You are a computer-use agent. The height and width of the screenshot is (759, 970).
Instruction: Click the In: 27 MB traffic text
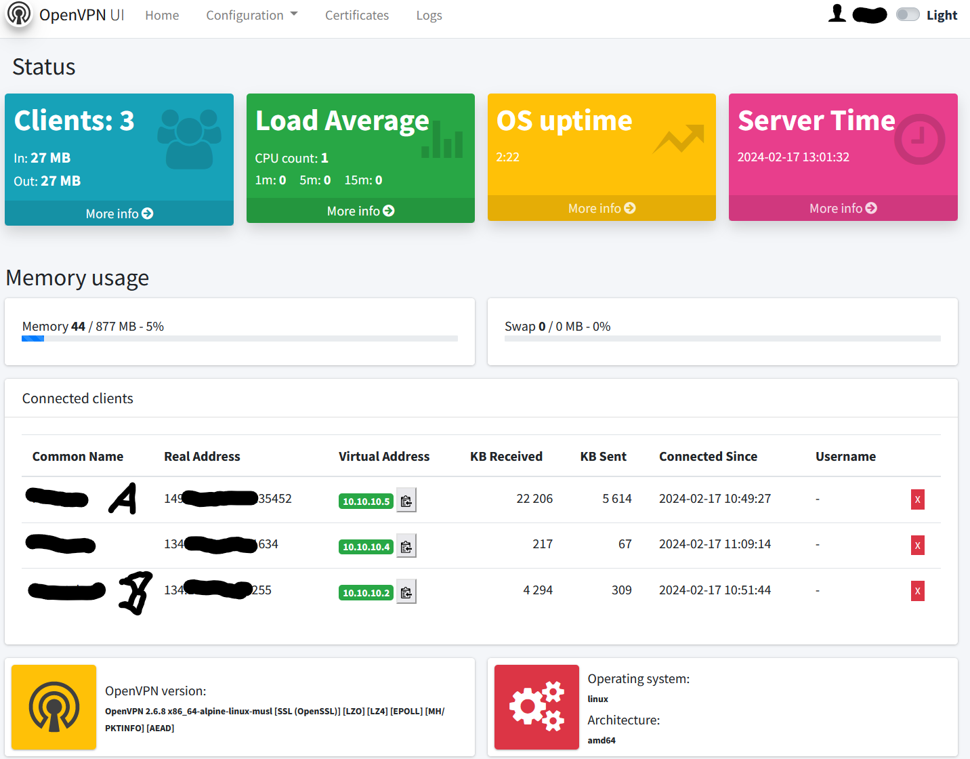click(x=42, y=158)
